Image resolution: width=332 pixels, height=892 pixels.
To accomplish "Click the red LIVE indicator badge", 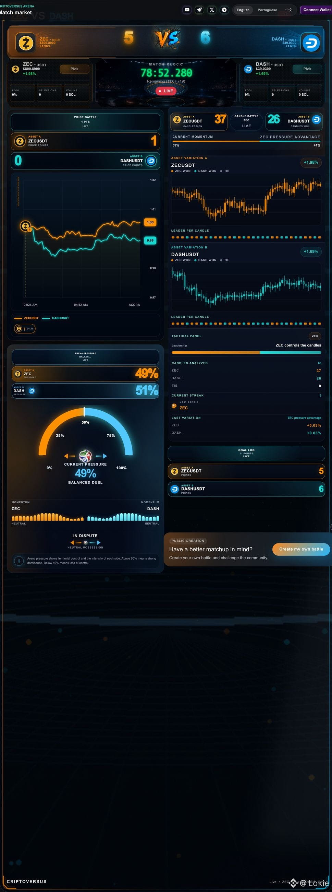I will (166, 91).
